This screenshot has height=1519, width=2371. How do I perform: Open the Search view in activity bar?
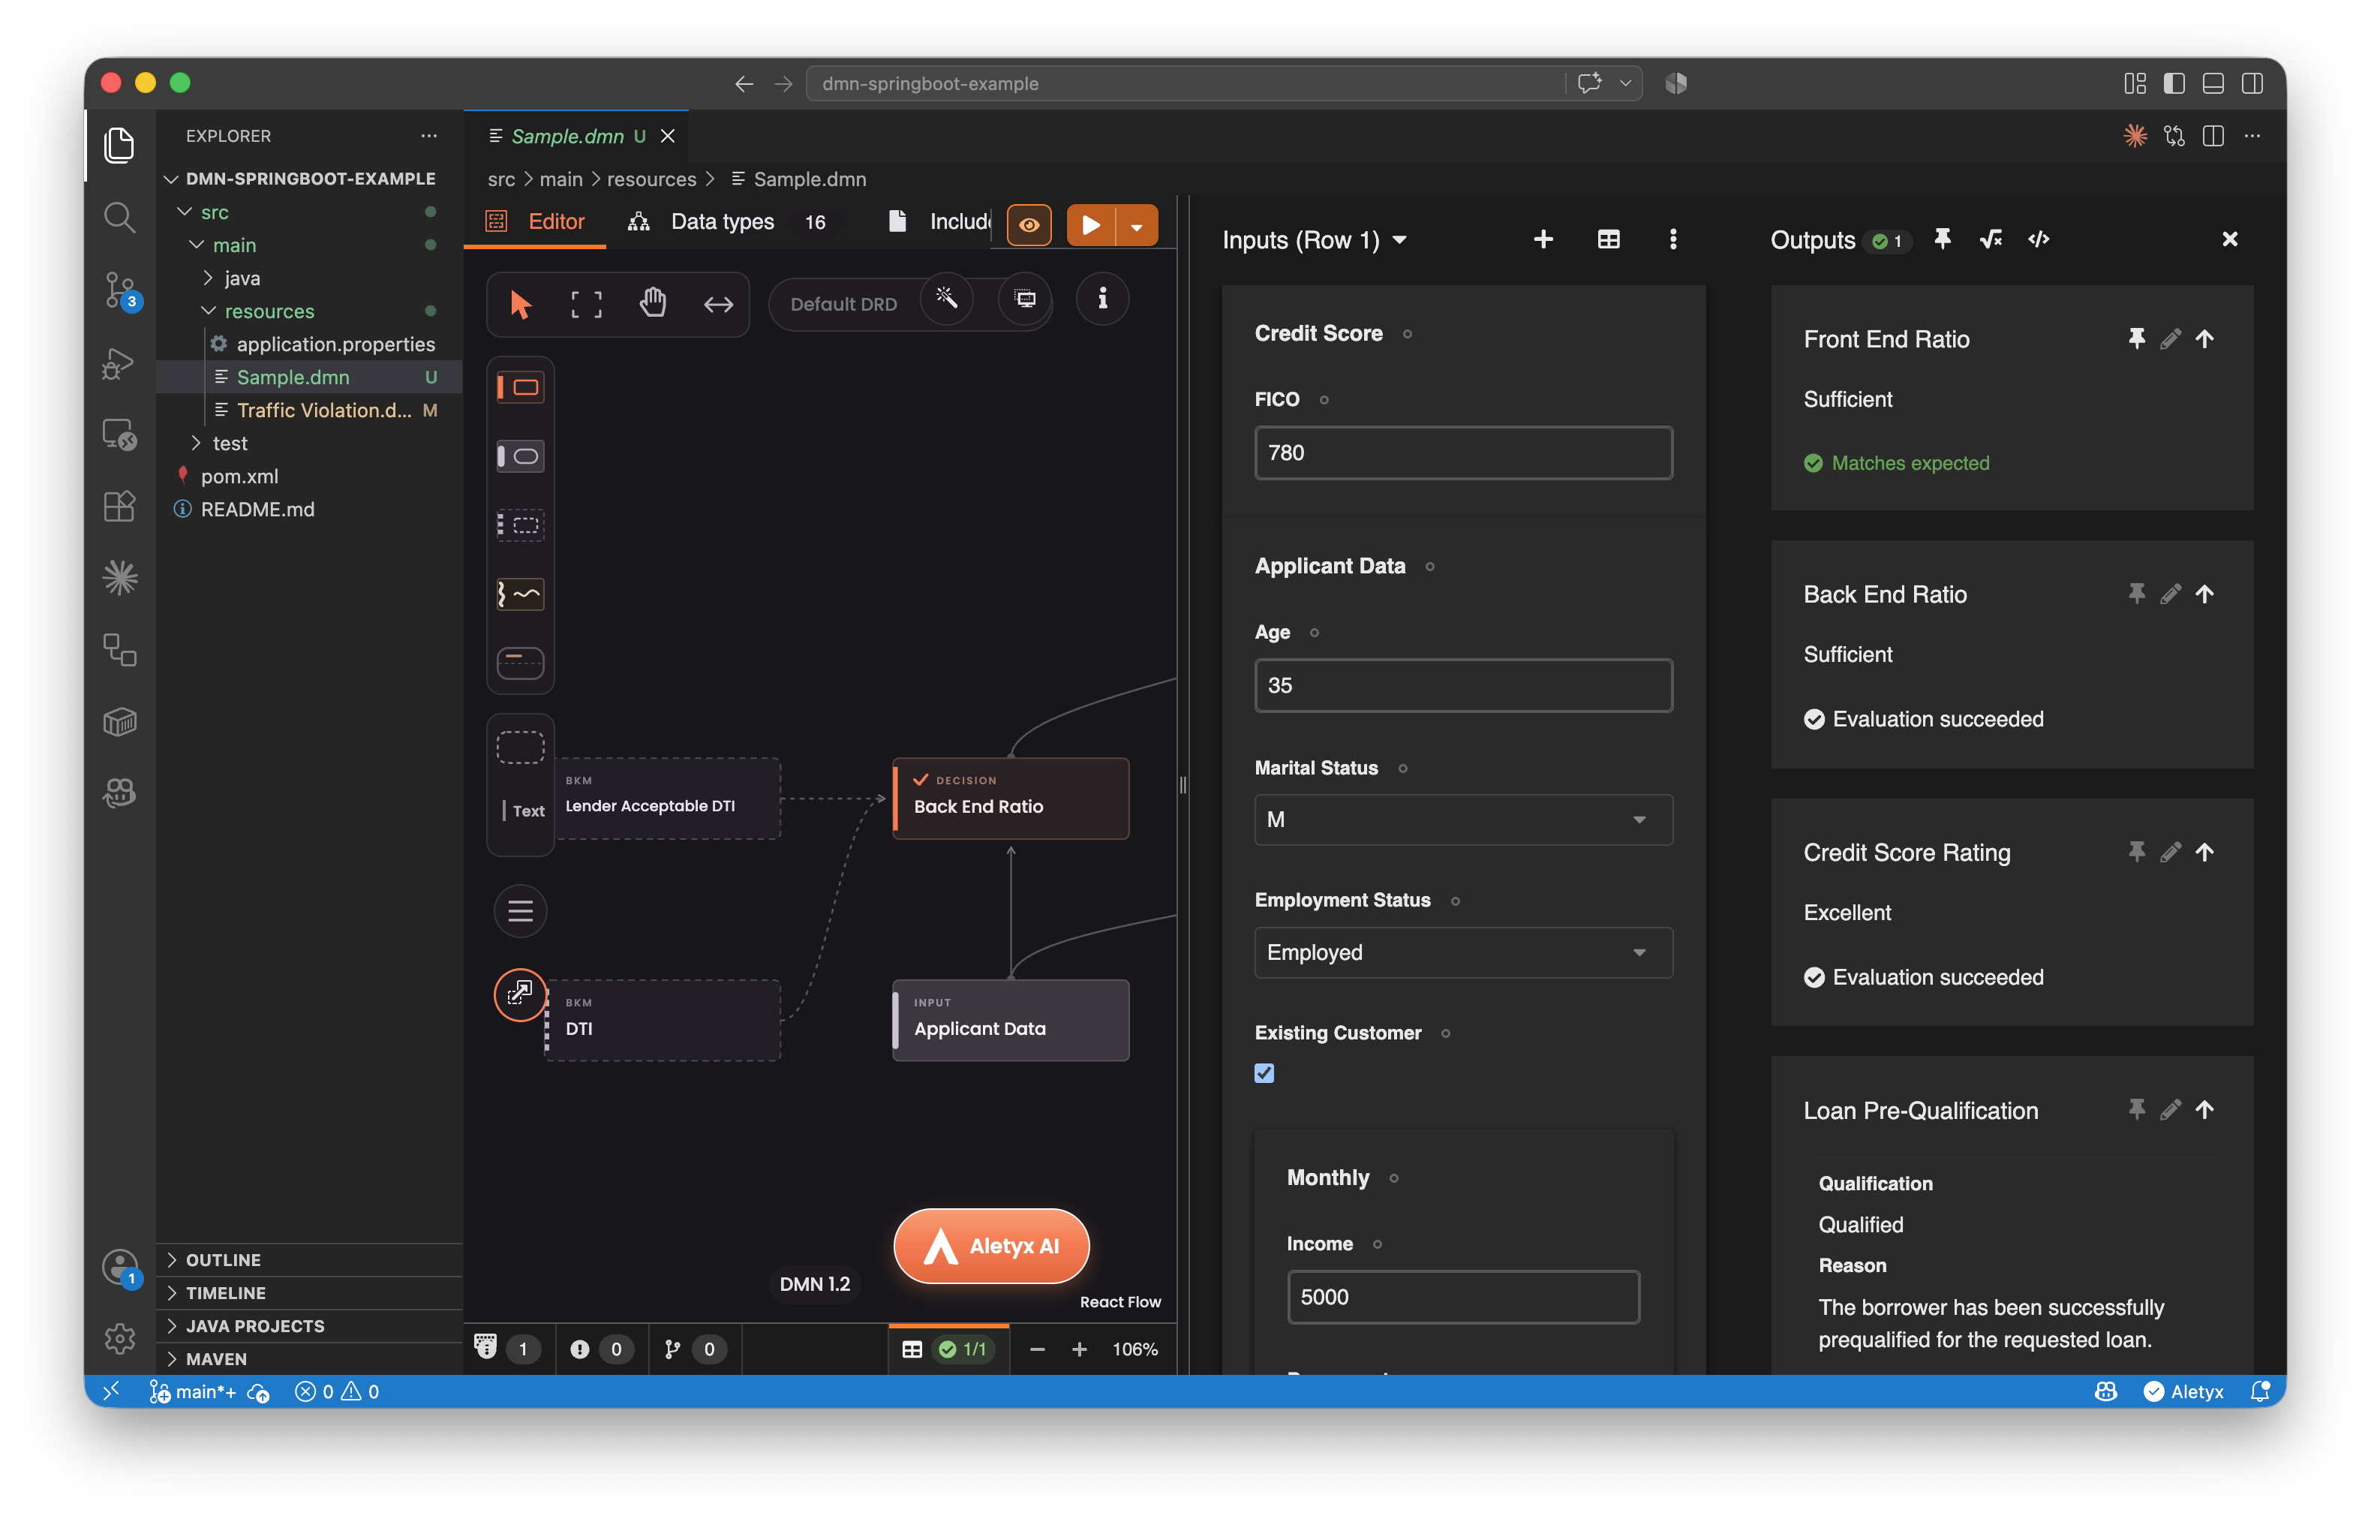[x=119, y=217]
